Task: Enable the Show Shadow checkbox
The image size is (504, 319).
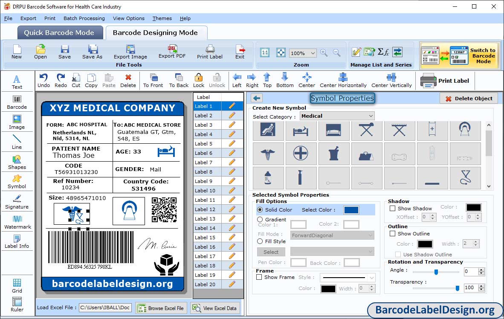Action: 392,209
